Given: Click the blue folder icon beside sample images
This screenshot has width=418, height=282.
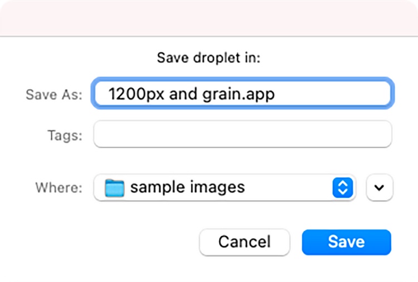Looking at the screenshot, I should 115,187.
